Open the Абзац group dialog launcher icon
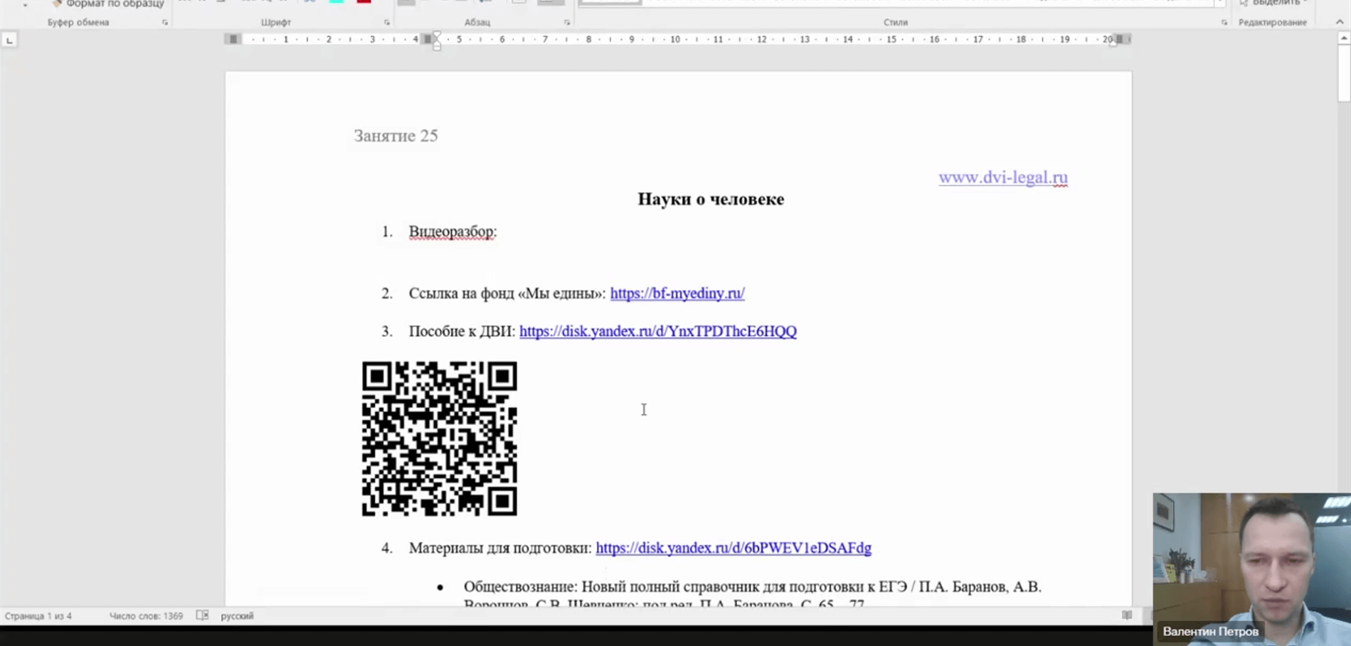 click(566, 22)
